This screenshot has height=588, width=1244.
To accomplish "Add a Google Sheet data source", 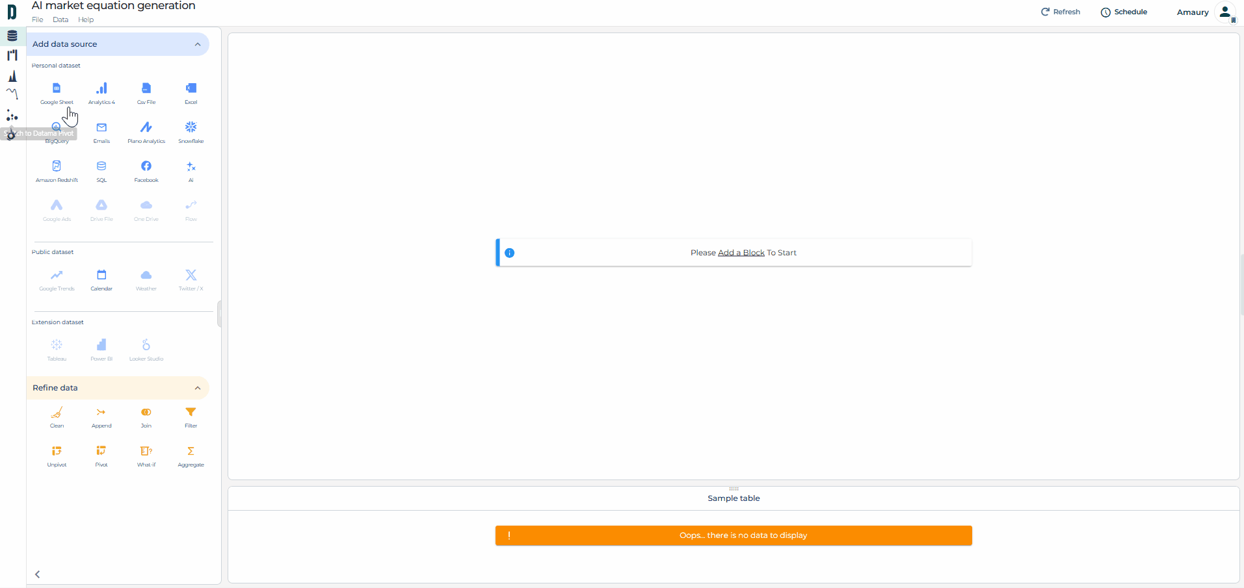I will [57, 89].
